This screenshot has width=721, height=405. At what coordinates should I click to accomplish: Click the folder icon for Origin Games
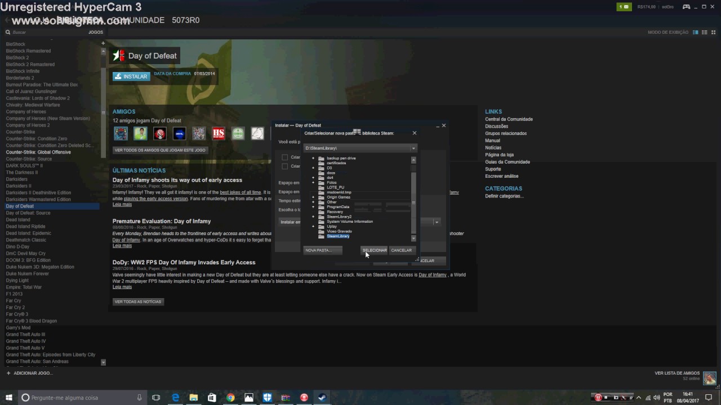[322, 197]
